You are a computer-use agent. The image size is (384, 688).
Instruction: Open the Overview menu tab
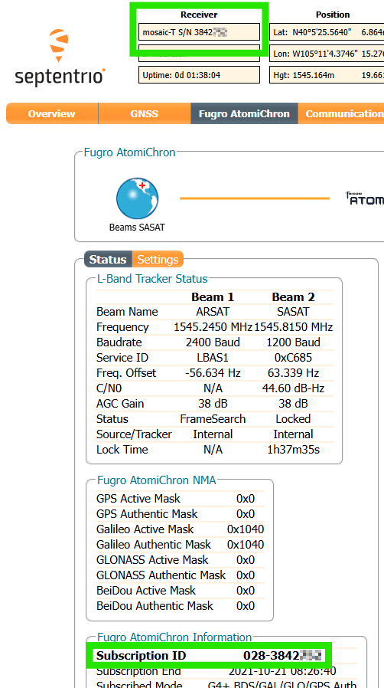click(52, 113)
